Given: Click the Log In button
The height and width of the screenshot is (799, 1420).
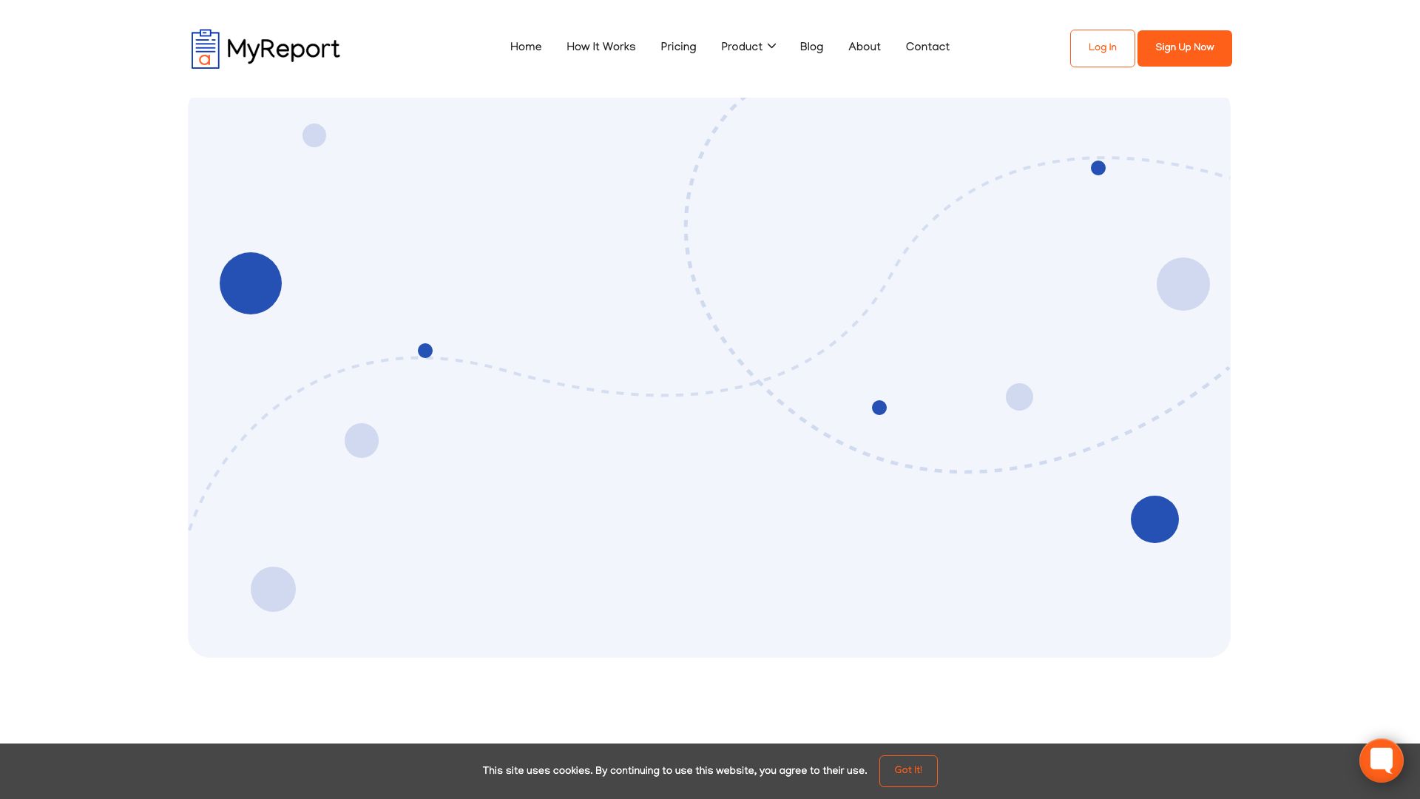Looking at the screenshot, I should pyautogui.click(x=1102, y=48).
